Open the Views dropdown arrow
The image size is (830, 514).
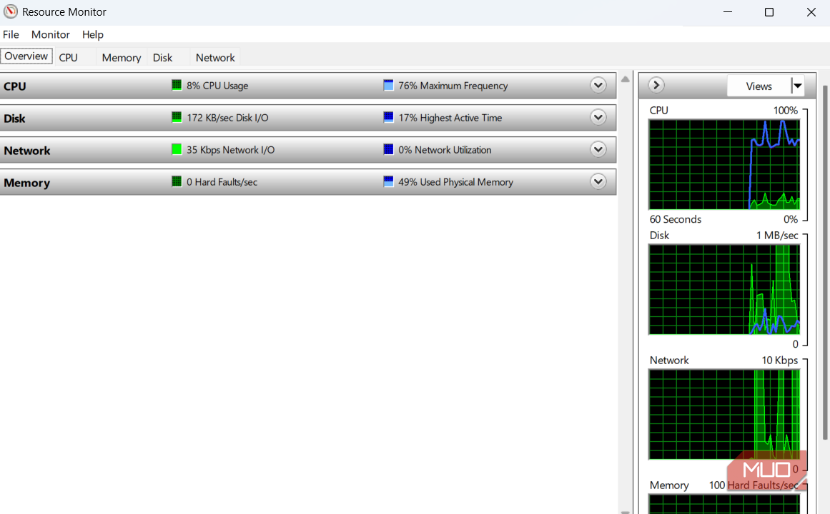pyautogui.click(x=798, y=86)
